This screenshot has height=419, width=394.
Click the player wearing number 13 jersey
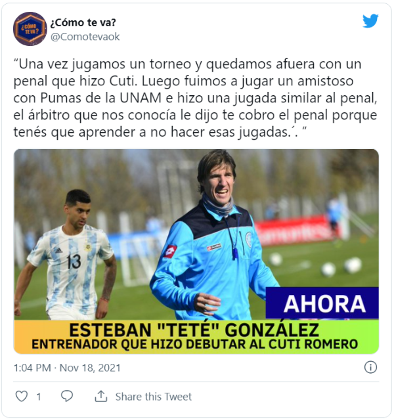(68, 255)
